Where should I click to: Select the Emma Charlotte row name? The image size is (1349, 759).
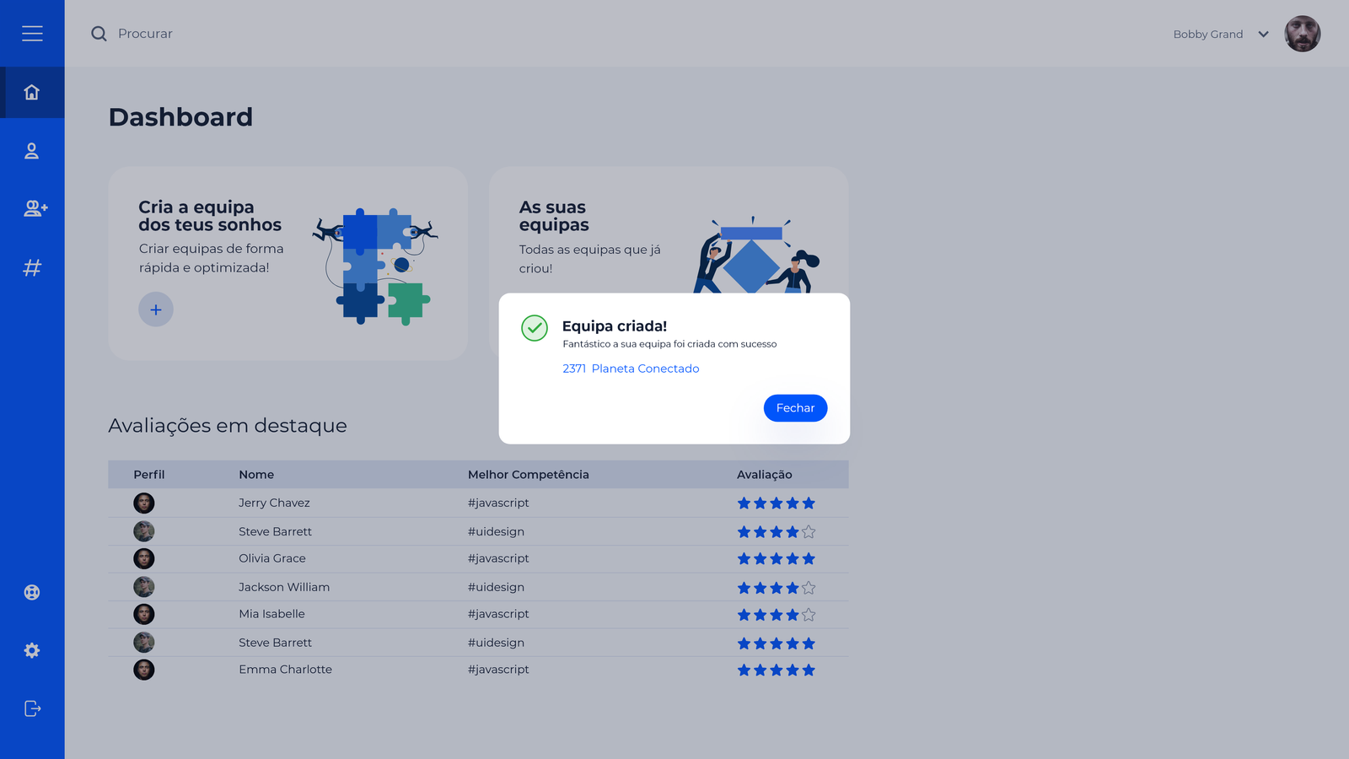[285, 670]
